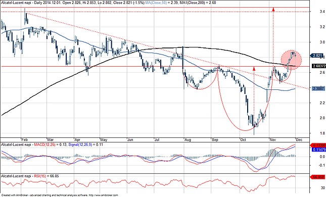Viewport: 326px width, 197px height.
Task: Click the 2.0 price axis label
Action: point(322,118)
